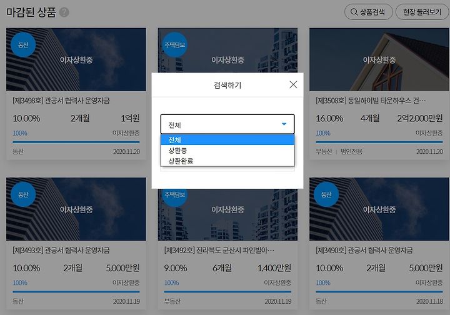Click the progress bar on 제3493호 card
This screenshot has height=315, width=450.
76,291
